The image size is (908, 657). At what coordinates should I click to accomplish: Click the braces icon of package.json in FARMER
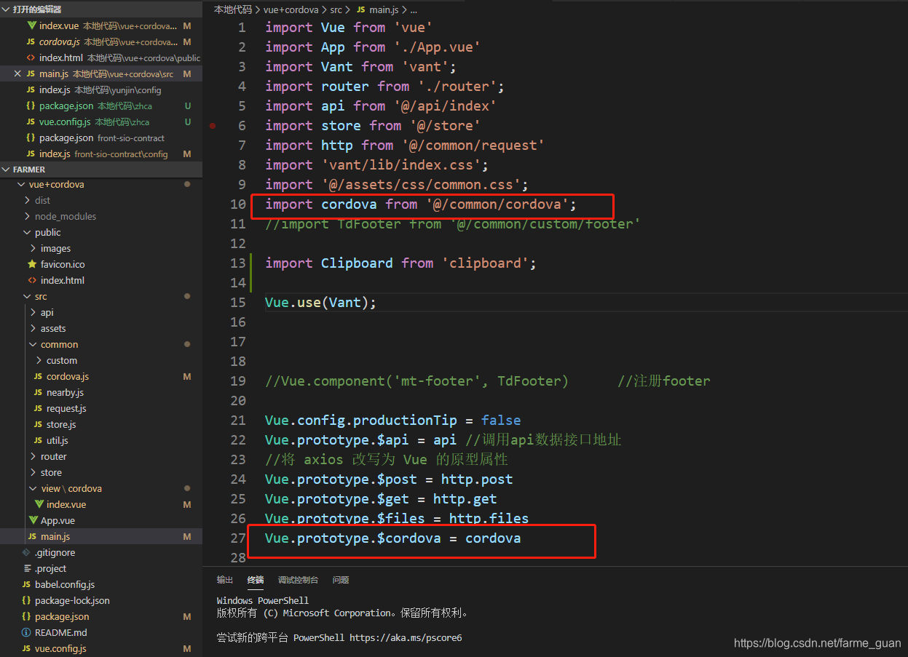tap(25, 616)
